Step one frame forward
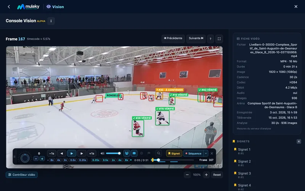Screen dimensions: 305x191 click(82, 154)
